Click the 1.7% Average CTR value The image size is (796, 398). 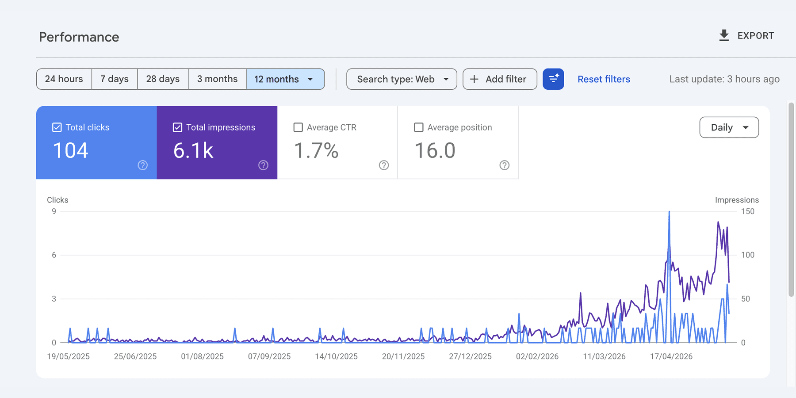(x=316, y=151)
